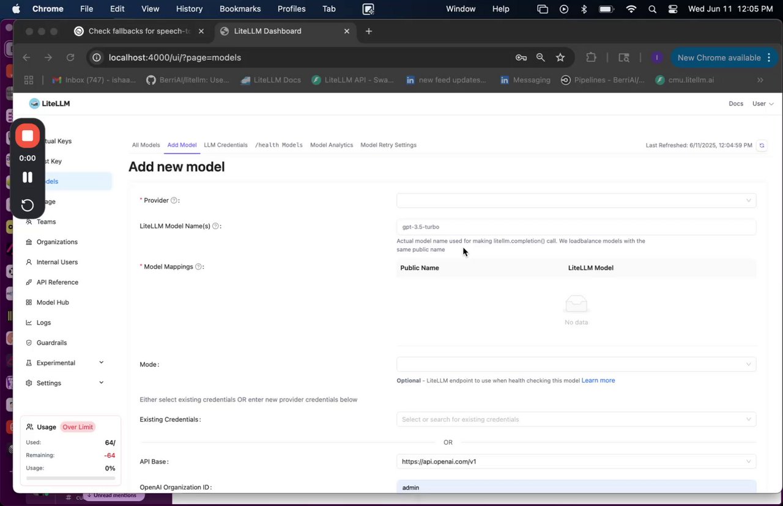Open saved passwords key icon in address bar
Viewport: 783px width, 506px height.
pyautogui.click(x=521, y=57)
